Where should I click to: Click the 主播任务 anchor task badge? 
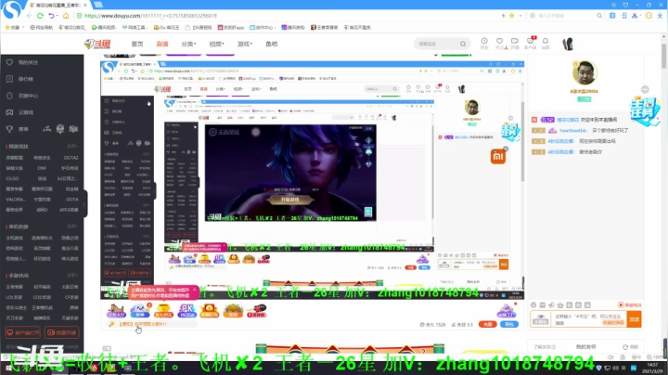pyautogui.click(x=644, y=110)
